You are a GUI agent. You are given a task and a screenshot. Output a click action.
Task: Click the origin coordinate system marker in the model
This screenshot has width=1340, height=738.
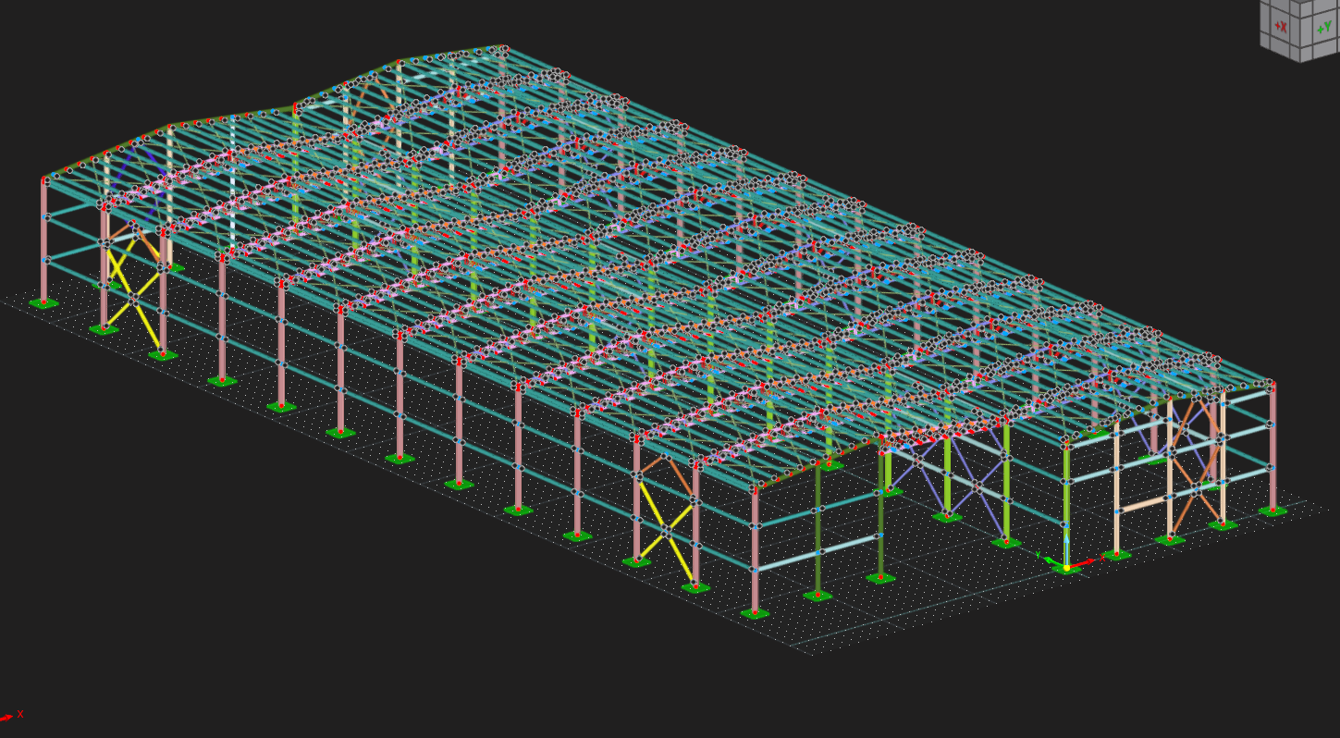click(1066, 568)
